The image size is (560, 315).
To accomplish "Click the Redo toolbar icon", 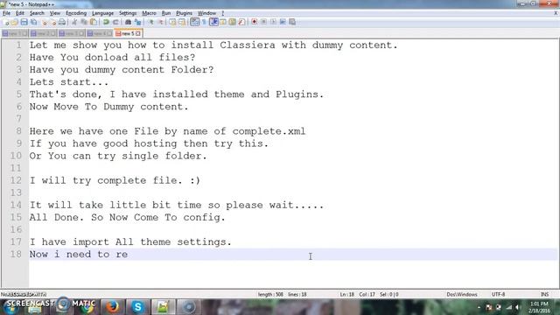I will click(x=115, y=22).
